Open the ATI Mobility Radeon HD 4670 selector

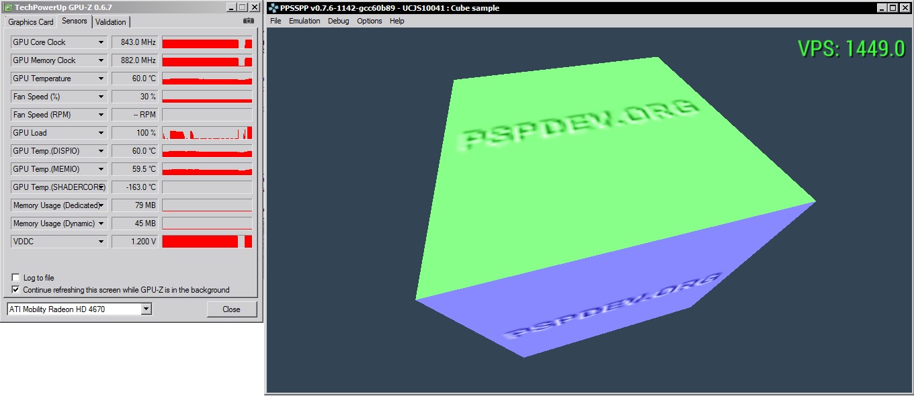point(147,309)
